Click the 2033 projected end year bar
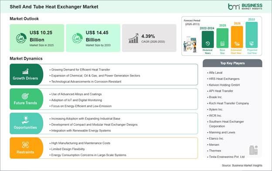 click(x=252, y=35)
